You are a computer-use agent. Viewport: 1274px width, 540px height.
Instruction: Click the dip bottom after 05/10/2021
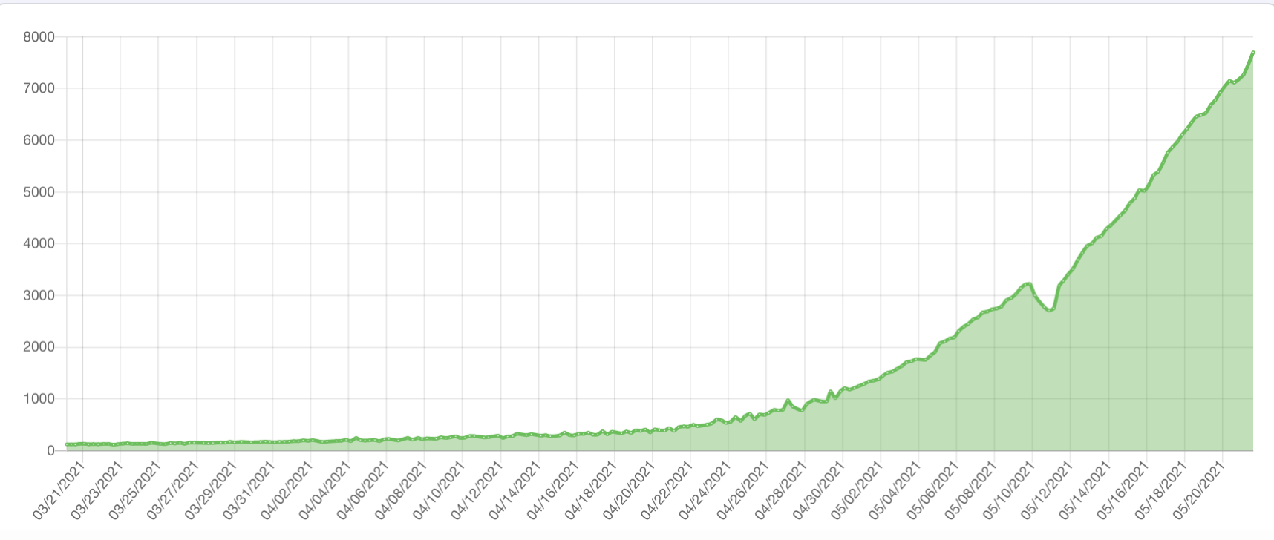(x=1048, y=310)
